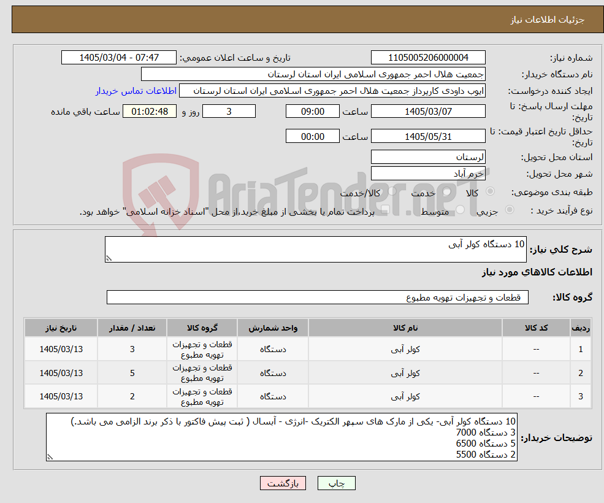Click the countdown timer 01:02:48 field
The width and height of the screenshot is (604, 503).
point(150,112)
